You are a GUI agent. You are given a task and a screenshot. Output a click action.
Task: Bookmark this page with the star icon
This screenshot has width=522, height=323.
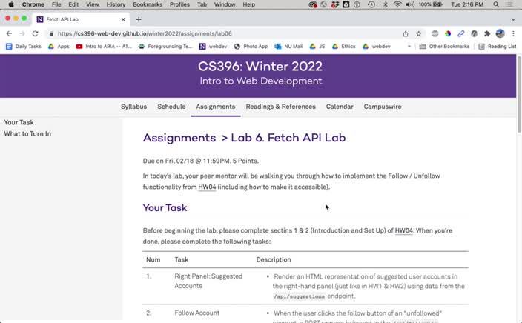point(418,33)
